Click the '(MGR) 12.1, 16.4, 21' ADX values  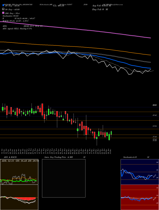click(x=33, y=26)
